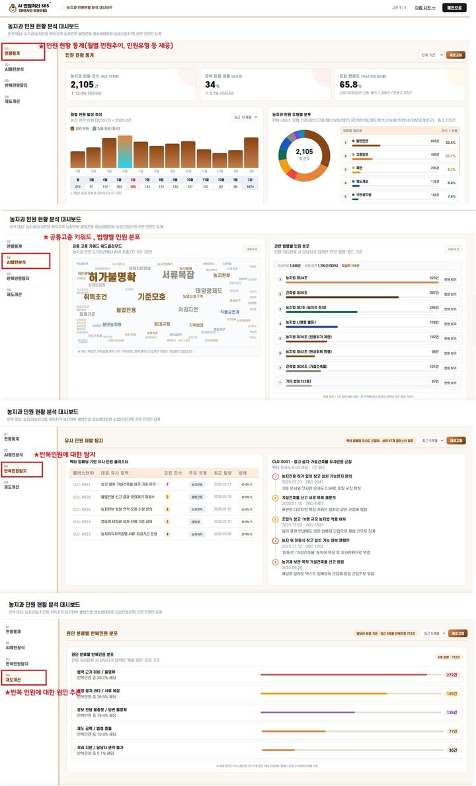Viewport: 476px width, 786px height.
Task: Click the 군집 건수 column header
Action: [173, 473]
